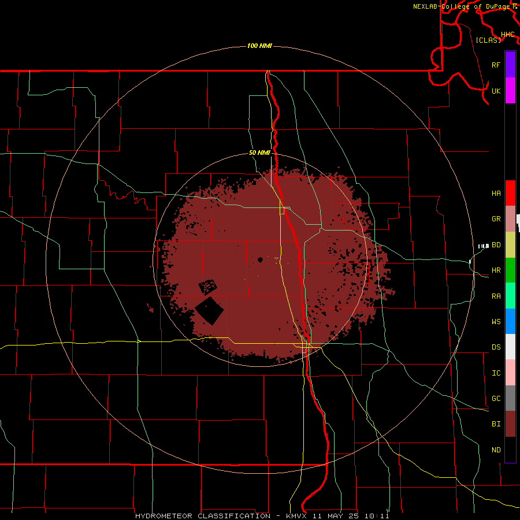Viewport: 520px width, 520px height.
Task: Select the light pink IC legend swatch
Action: coord(510,373)
